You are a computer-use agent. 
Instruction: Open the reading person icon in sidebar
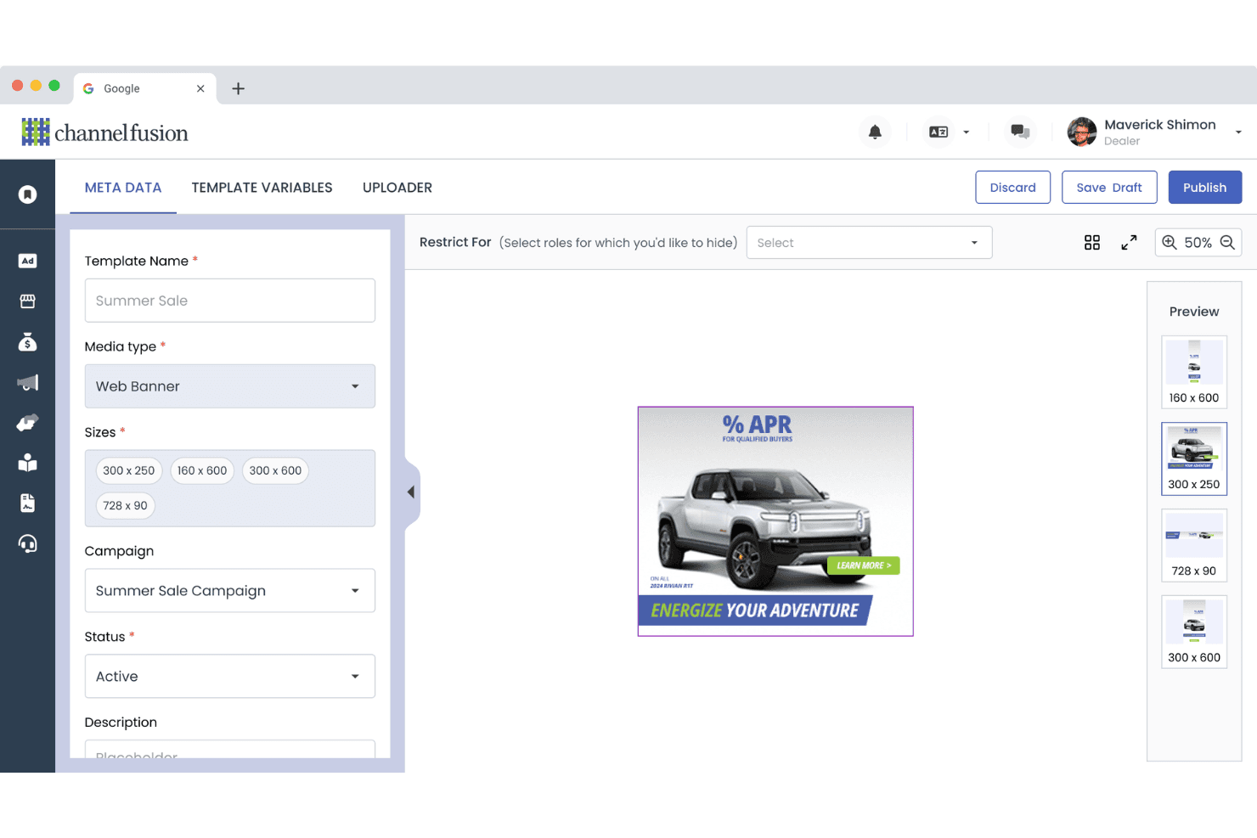point(28,463)
